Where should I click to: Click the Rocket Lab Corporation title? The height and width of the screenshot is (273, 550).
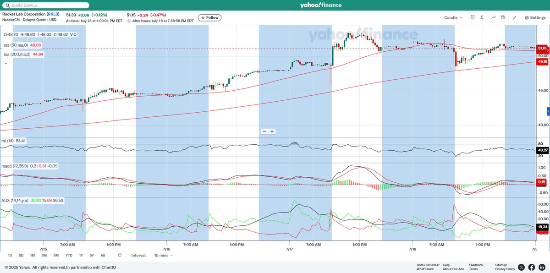tap(24, 15)
